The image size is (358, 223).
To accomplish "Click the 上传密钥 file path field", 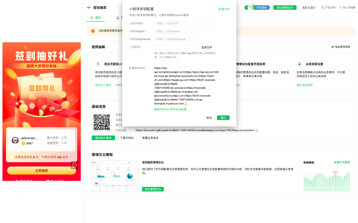I will point(175,47).
